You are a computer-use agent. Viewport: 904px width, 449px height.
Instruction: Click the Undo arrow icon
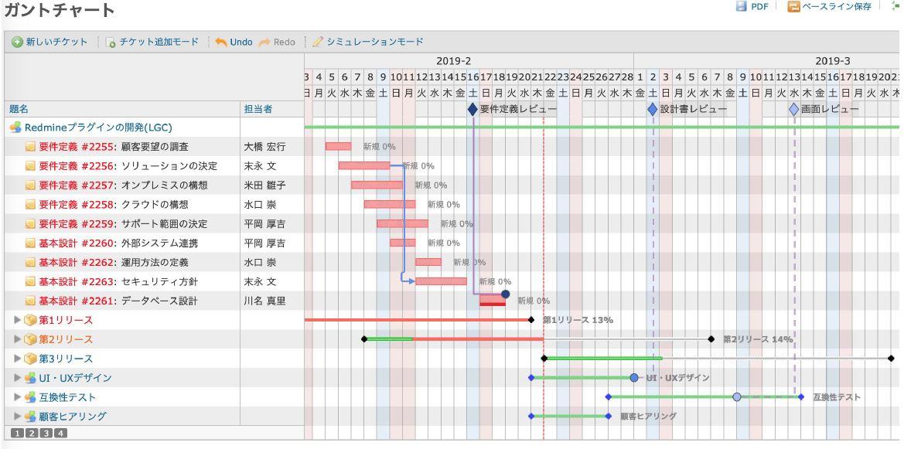(221, 40)
